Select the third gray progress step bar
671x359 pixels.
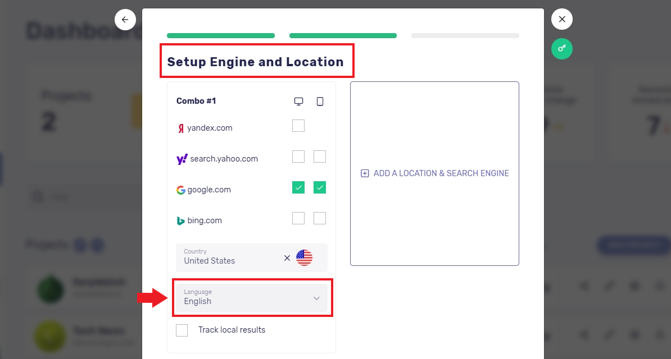coord(465,35)
